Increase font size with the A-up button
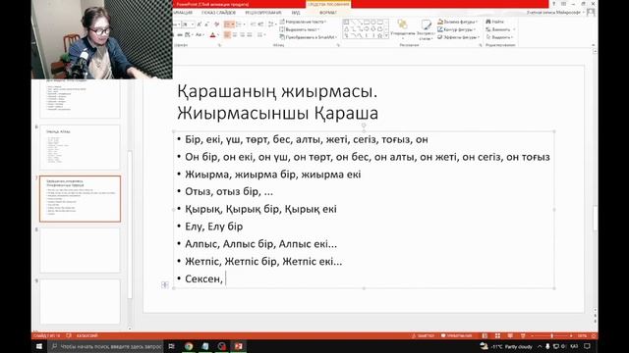 click(x=200, y=25)
